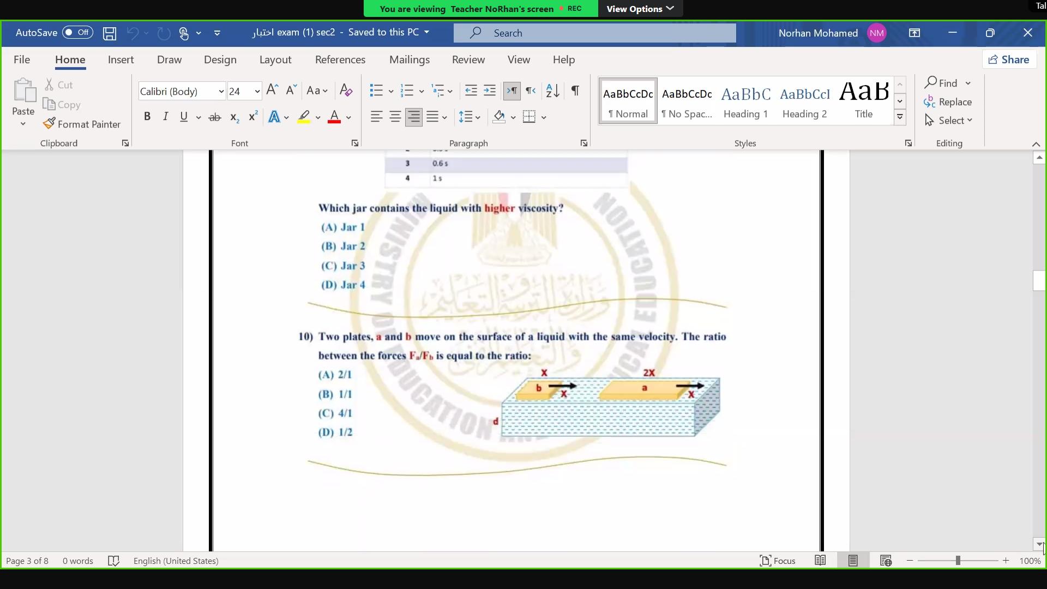This screenshot has height=589, width=1047.
Task: Click the Format Painter brush icon
Action: pyautogui.click(x=49, y=124)
